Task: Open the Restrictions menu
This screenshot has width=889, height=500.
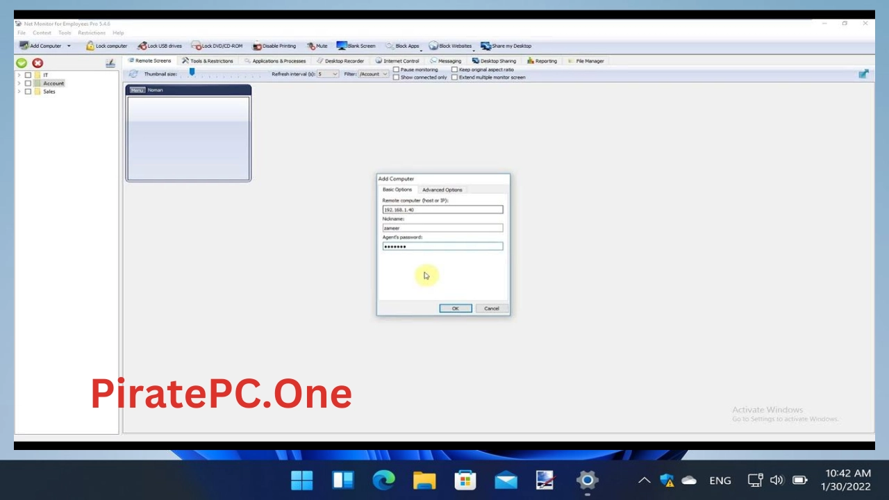Action: 92,33
